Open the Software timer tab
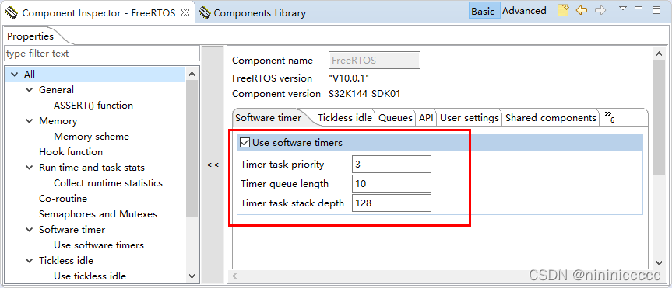672x288 pixels. [269, 118]
